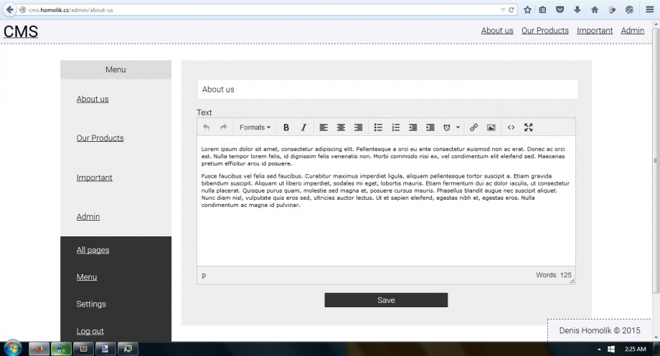This screenshot has width=660, height=356.
Task: Reload the page with refresh icon
Action: [x=511, y=9]
